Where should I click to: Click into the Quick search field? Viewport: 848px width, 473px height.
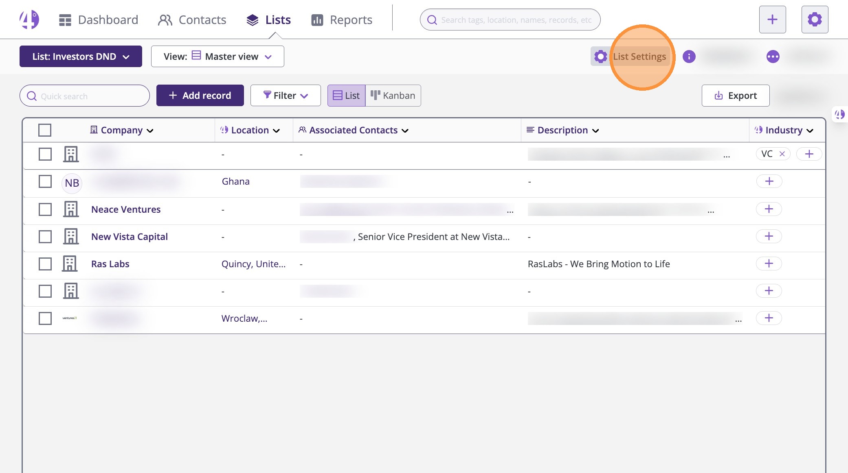[x=90, y=96]
